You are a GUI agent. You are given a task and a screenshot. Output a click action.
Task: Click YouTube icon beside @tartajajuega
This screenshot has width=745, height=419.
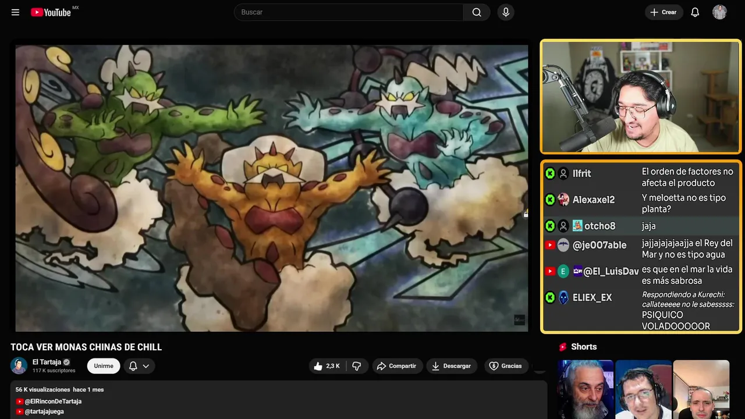[x=20, y=411]
